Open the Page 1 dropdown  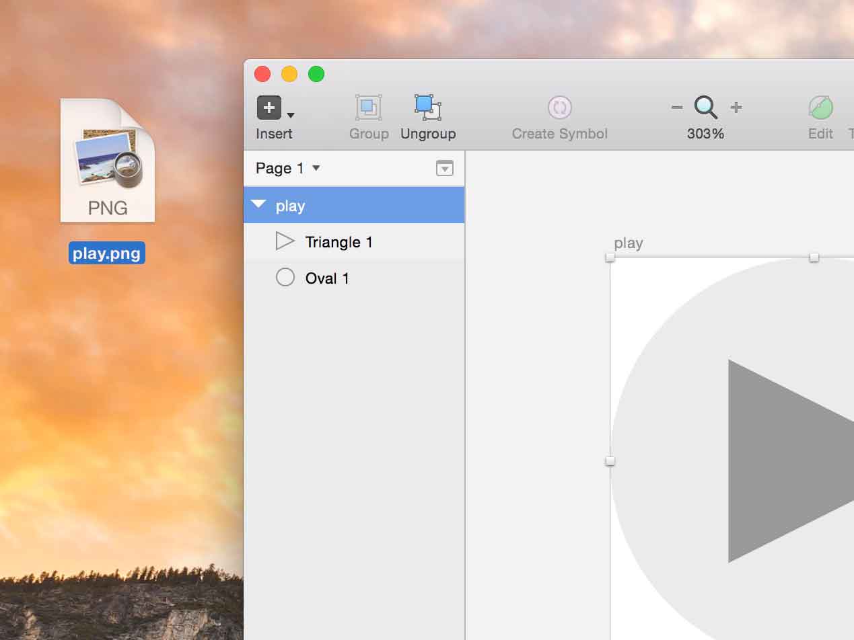tap(288, 168)
